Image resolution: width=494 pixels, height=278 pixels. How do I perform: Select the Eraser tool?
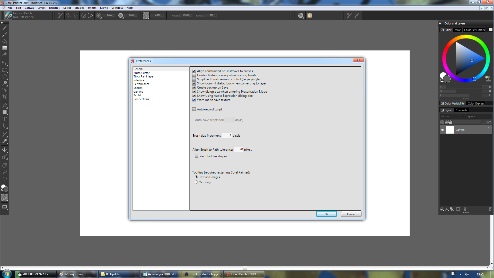click(x=4, y=55)
